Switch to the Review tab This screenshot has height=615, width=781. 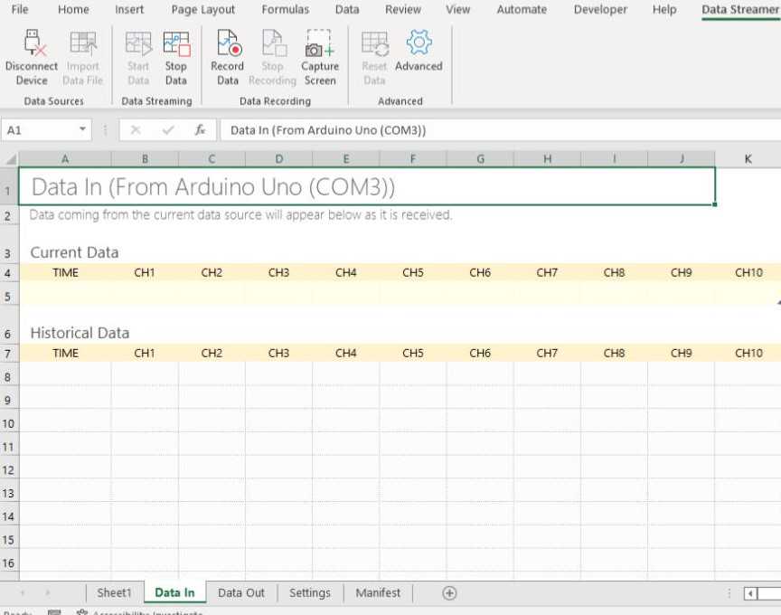point(403,9)
